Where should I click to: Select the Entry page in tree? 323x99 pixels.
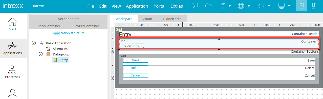tap(64, 60)
